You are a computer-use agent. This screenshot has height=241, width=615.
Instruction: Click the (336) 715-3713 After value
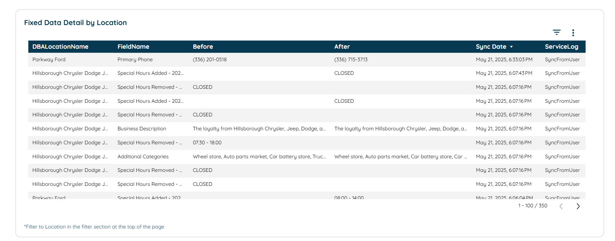(x=351, y=60)
